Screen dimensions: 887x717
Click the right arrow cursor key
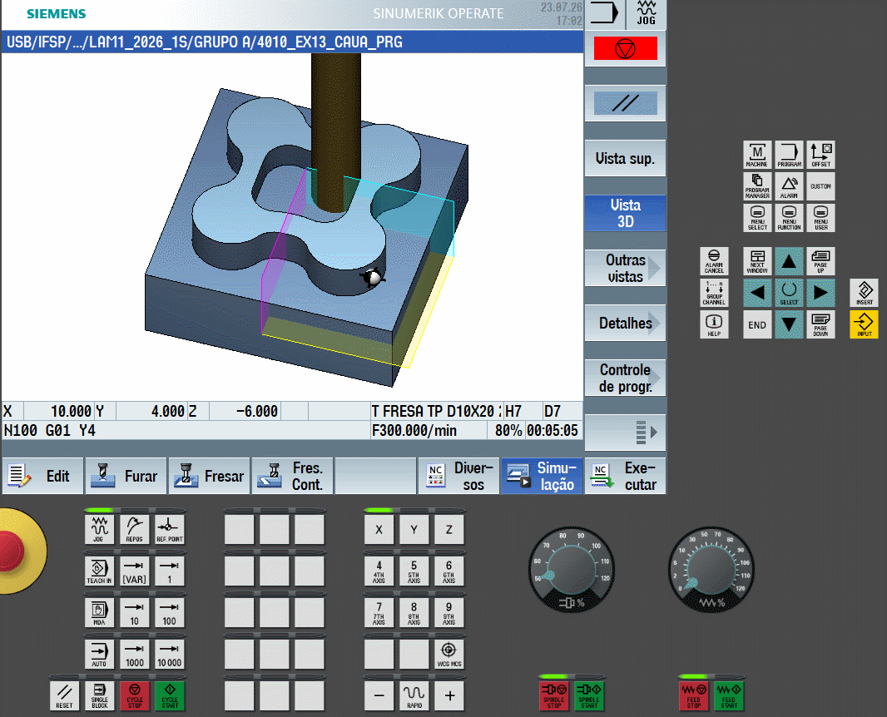coord(820,293)
